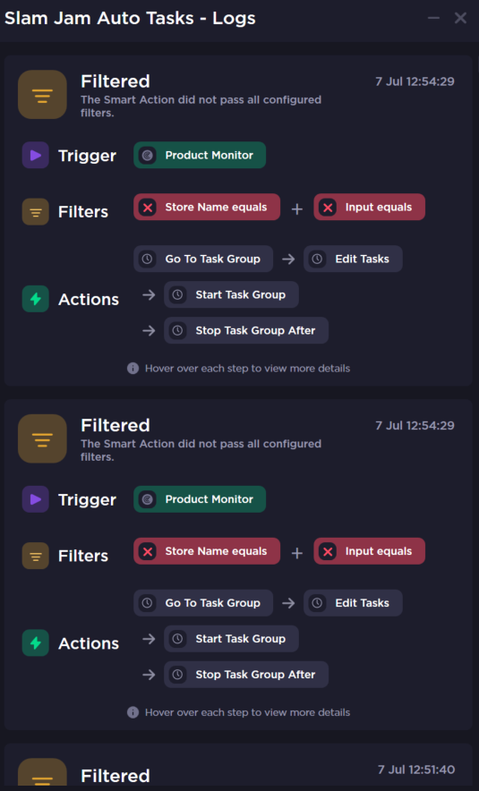Open the second Product Monitor trigger chip

(200, 499)
